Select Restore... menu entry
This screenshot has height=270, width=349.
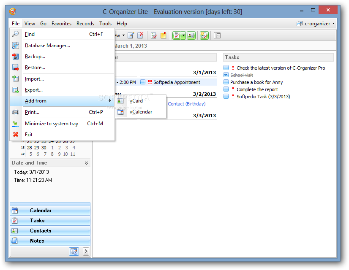pyautogui.click(x=63, y=67)
